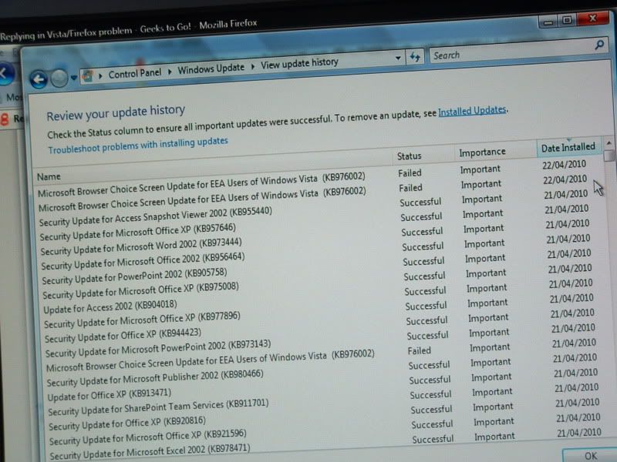Select Security Update for Access Snapshot Viewer 2002 (KB955440)
The width and height of the screenshot is (617, 462).
156,216
